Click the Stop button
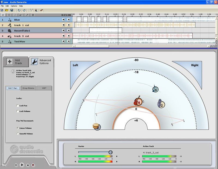The image size is (218, 169). point(28,165)
